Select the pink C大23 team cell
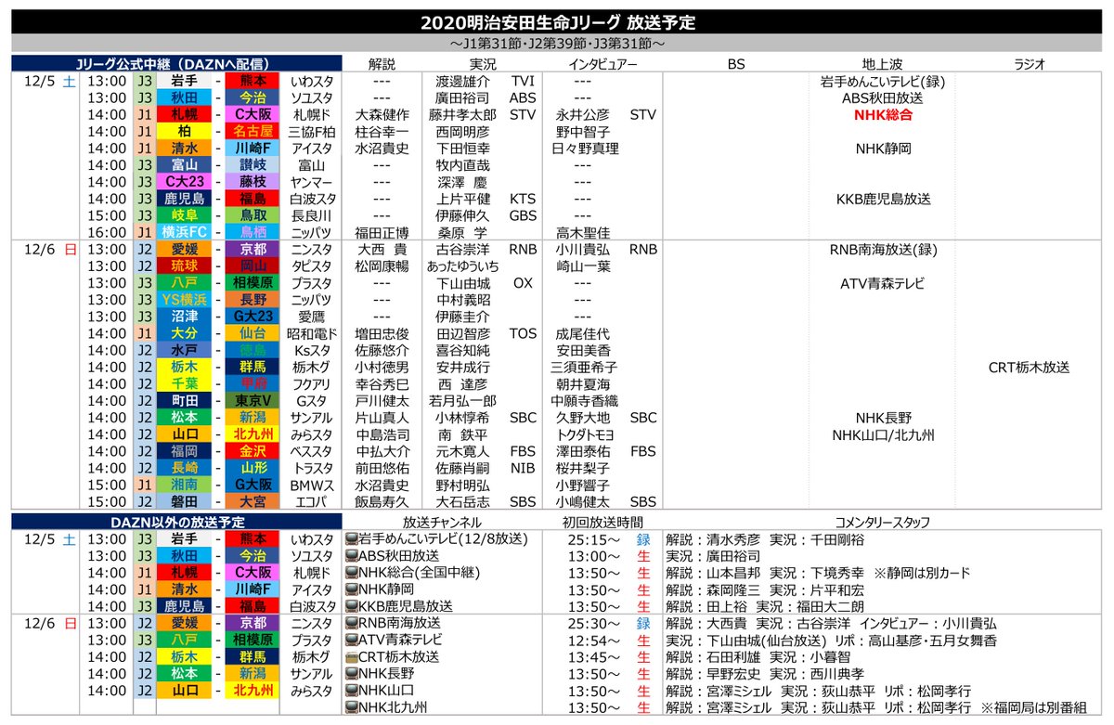This screenshot has height=725, width=1114. [x=185, y=182]
